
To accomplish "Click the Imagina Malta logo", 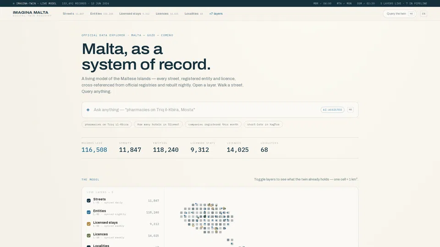I will click(x=32, y=14).
